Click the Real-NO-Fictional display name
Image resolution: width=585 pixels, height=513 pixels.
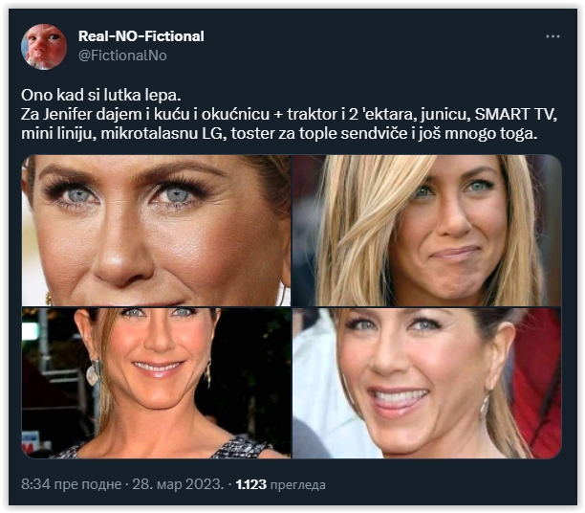pos(141,36)
